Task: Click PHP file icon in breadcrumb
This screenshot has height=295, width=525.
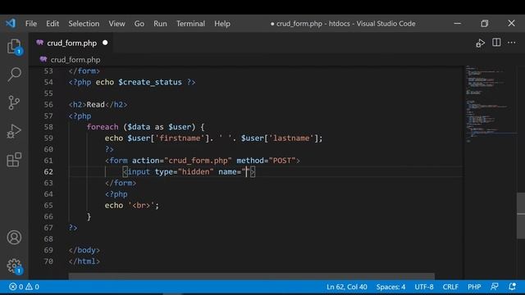Action: (43, 60)
